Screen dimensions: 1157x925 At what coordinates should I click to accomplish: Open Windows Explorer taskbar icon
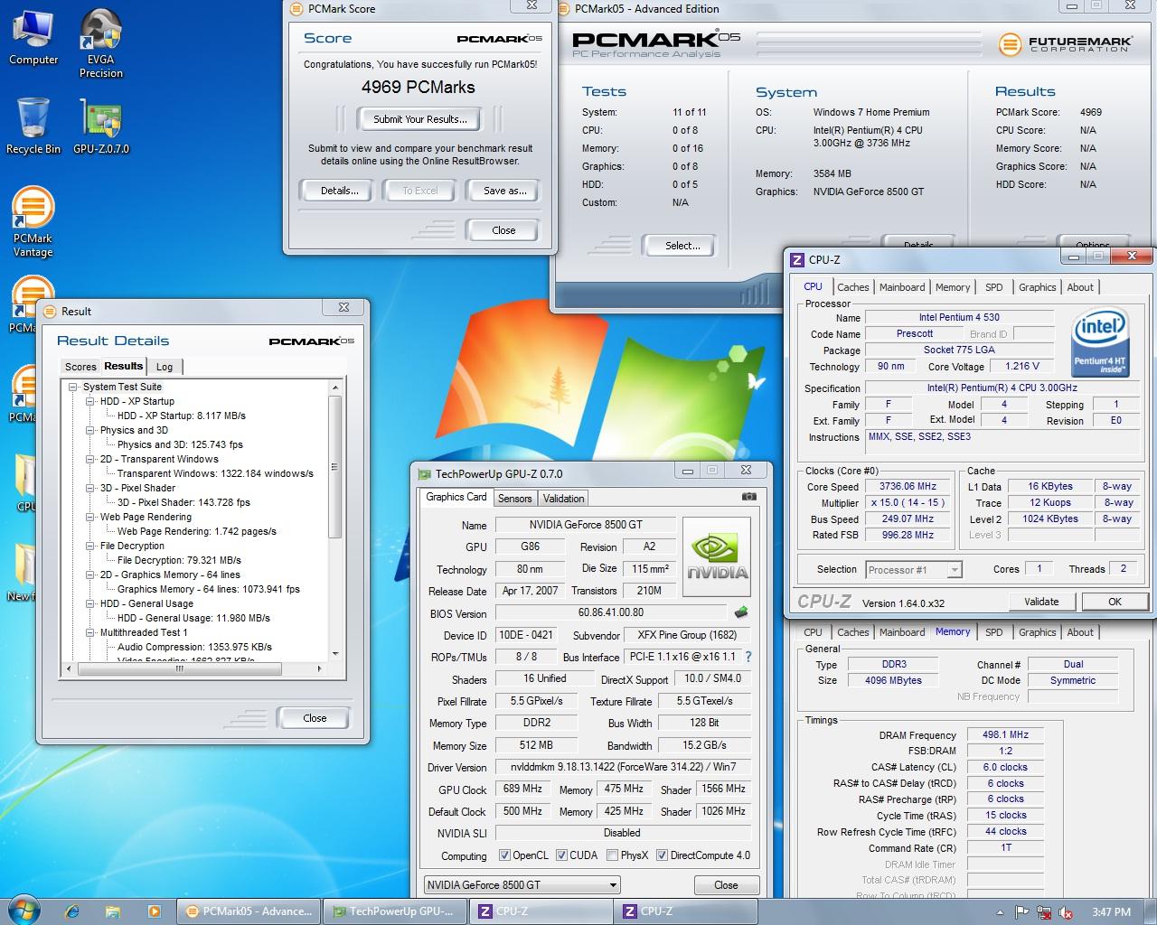114,911
